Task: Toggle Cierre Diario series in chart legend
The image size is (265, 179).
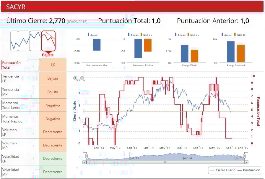Action: pos(223,170)
